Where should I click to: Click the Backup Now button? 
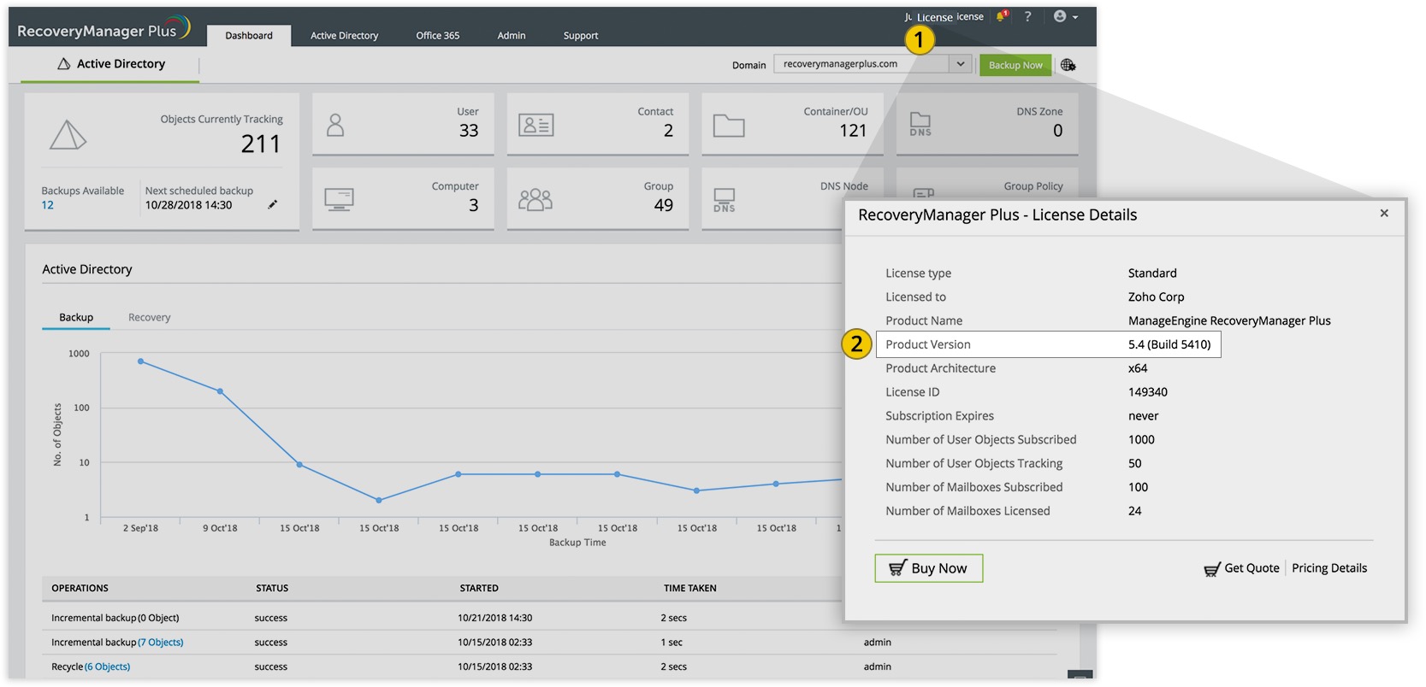(1015, 65)
